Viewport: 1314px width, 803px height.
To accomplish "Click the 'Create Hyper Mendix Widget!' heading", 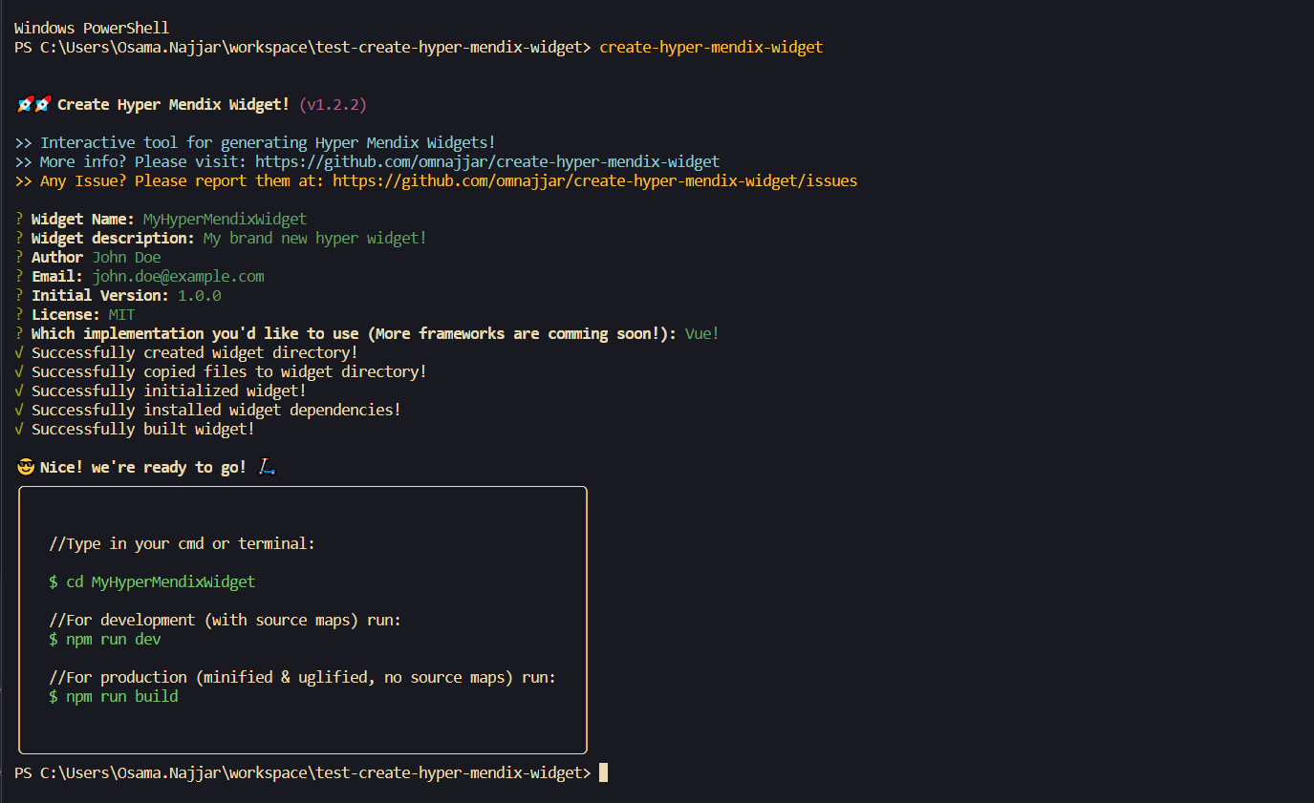I will point(173,104).
